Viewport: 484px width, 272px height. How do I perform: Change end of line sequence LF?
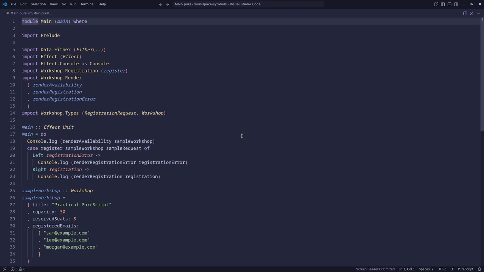[452, 269]
